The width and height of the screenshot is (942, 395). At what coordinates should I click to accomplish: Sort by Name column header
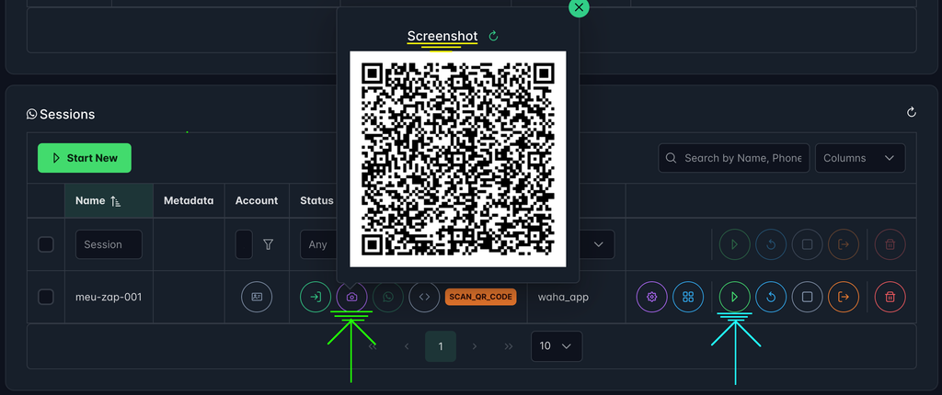coord(109,200)
